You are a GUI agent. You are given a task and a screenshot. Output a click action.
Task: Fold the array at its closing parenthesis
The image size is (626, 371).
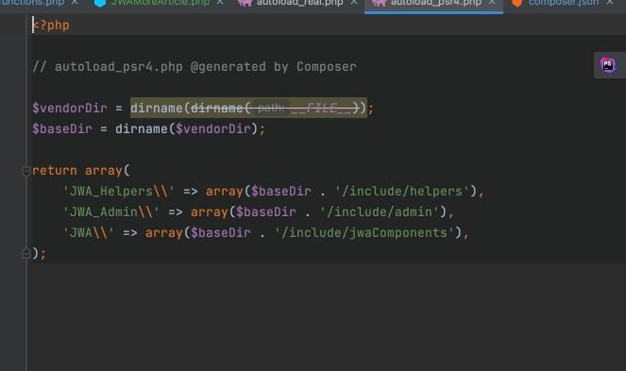[26, 253]
